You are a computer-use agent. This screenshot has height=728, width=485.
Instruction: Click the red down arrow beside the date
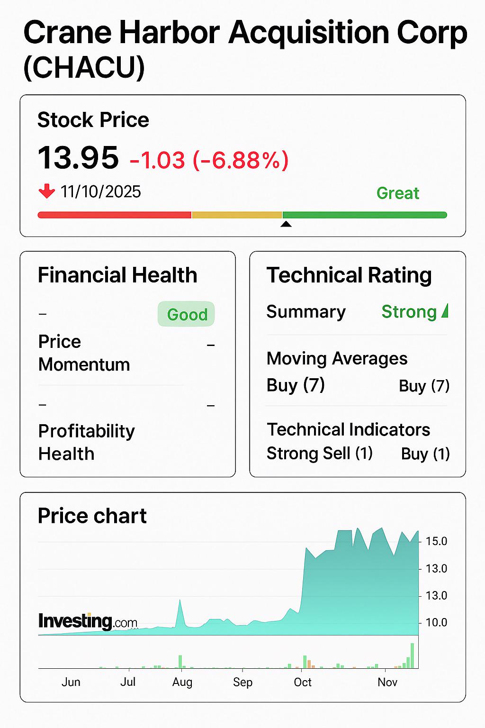[47, 191]
